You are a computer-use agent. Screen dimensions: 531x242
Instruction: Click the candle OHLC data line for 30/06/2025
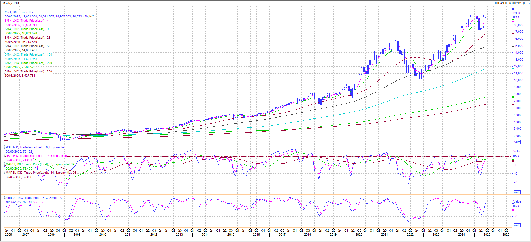tap(50, 16)
